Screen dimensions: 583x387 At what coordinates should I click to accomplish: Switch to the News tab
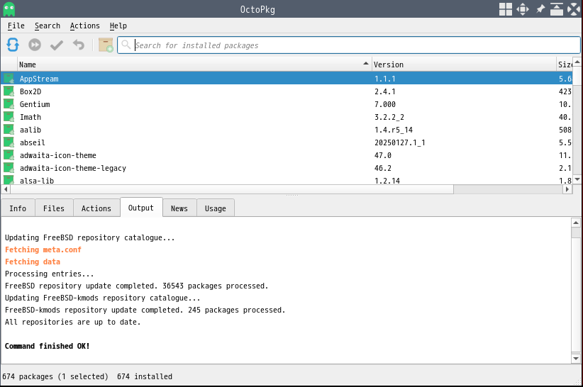tap(179, 208)
